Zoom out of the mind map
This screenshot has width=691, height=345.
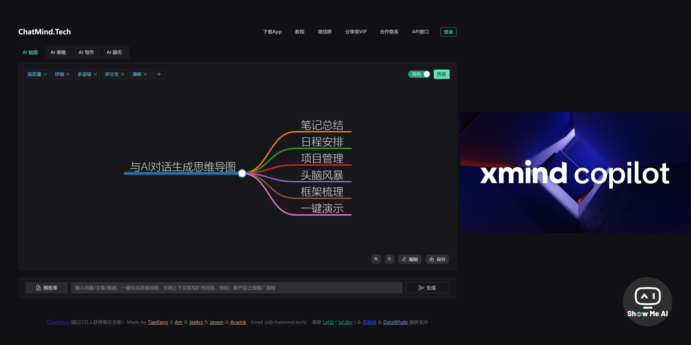[389, 259]
